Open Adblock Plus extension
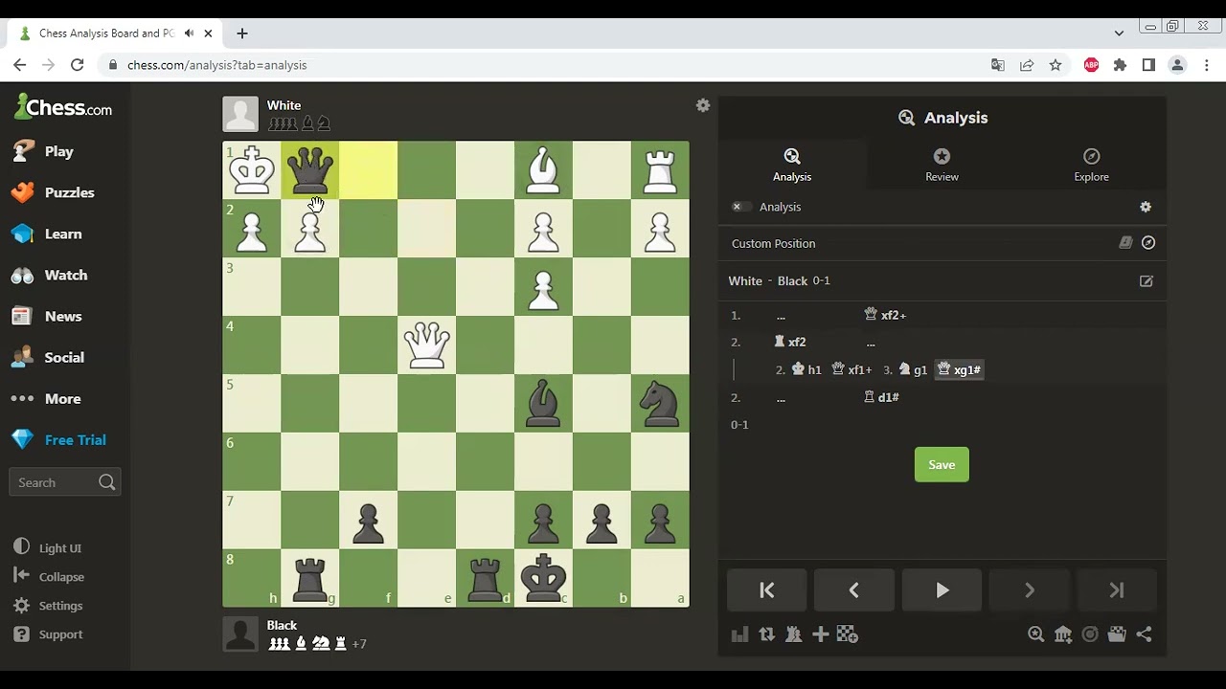Viewport: 1226px width, 689px height. [x=1091, y=65]
